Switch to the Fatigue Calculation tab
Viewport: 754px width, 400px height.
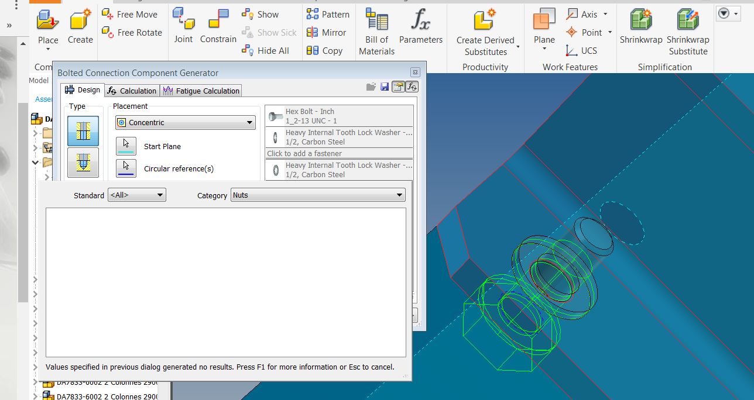tap(202, 91)
